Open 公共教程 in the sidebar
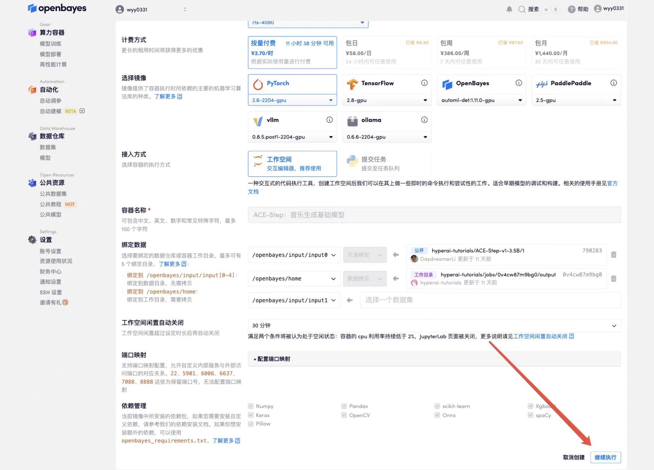This screenshot has height=470, width=654. 51,204
